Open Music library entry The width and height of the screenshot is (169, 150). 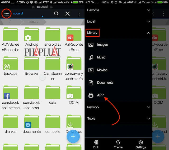101,57
